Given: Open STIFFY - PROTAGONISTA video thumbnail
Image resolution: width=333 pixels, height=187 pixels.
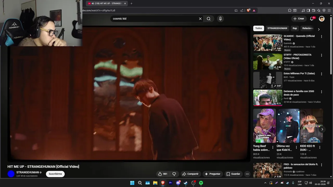Looking at the screenshot, I should (268, 62).
